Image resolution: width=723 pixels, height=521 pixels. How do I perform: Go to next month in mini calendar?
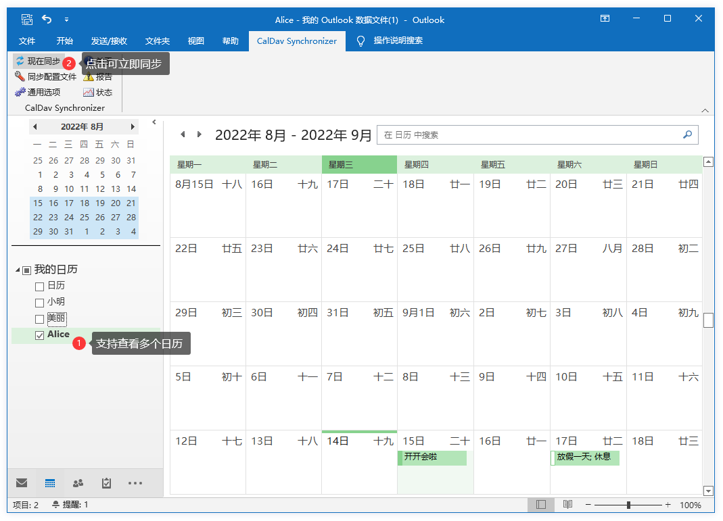(133, 126)
